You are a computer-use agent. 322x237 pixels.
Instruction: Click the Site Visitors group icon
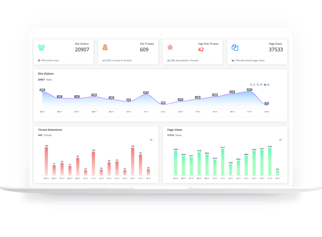tap(41, 47)
